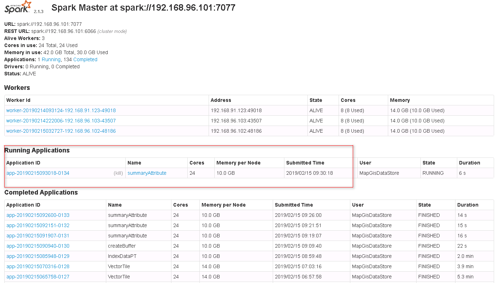Open worker-20190214222006-192.168.96.103-43507
The height and width of the screenshot is (283, 498).
[x=61, y=121]
